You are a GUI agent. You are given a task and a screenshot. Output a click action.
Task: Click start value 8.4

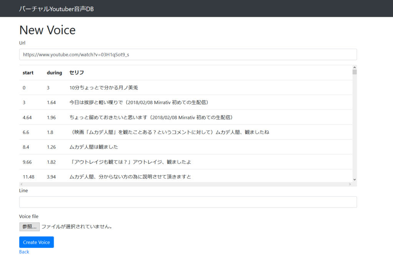(x=26, y=147)
